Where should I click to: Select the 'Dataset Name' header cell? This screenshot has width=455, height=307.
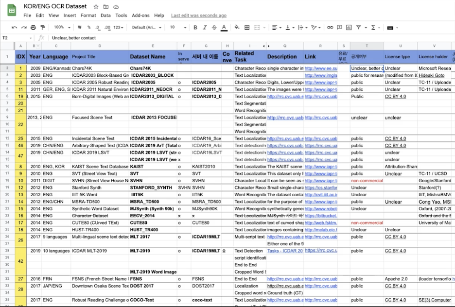[153, 56]
